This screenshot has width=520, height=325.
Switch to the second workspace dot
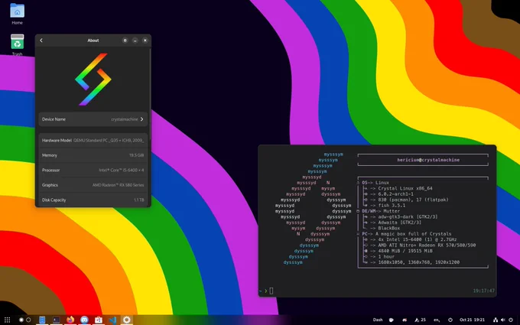tap(28, 320)
